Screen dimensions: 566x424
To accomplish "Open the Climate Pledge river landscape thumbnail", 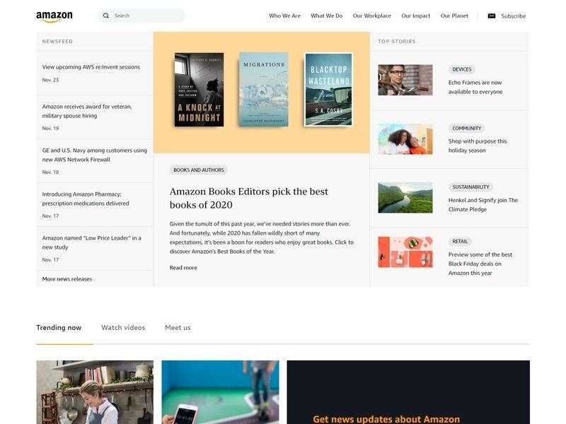I will [405, 198].
